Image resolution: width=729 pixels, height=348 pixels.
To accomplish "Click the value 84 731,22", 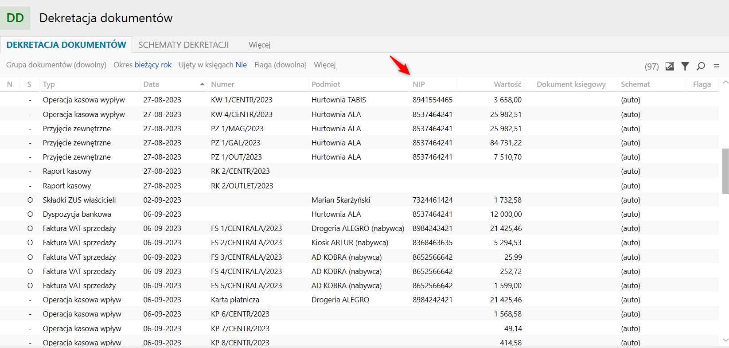I will [x=506, y=143].
